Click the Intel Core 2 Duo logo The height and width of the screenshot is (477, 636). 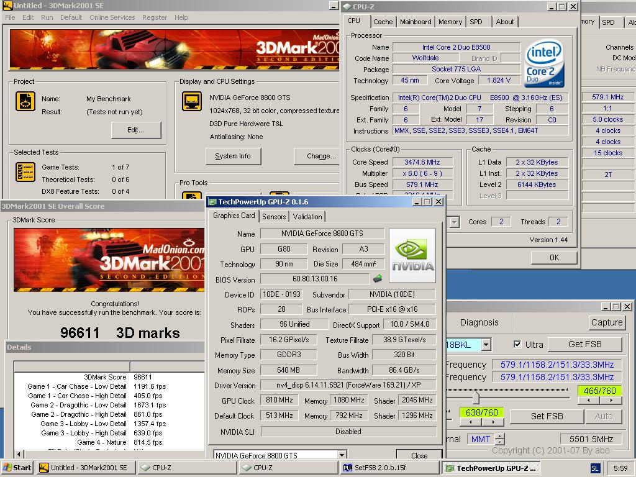543,63
